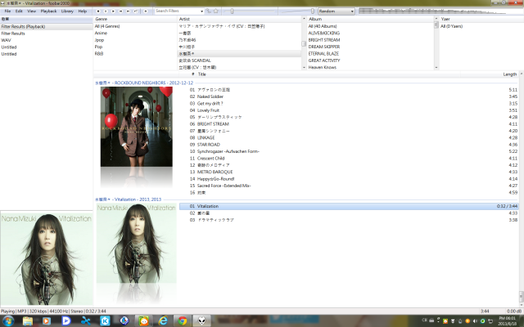
Task: Adjust the volume slider
Action: pyautogui.click(x=297, y=11)
